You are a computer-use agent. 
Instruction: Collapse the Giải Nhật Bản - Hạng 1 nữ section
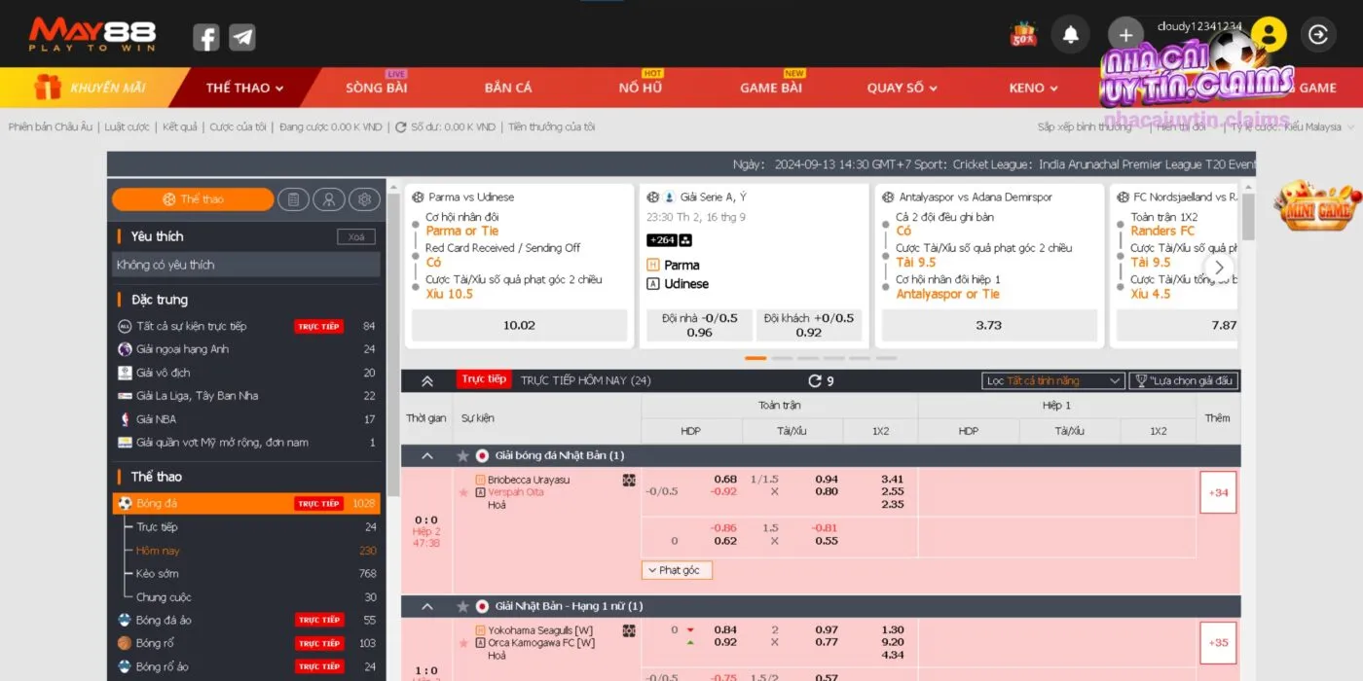pos(427,606)
